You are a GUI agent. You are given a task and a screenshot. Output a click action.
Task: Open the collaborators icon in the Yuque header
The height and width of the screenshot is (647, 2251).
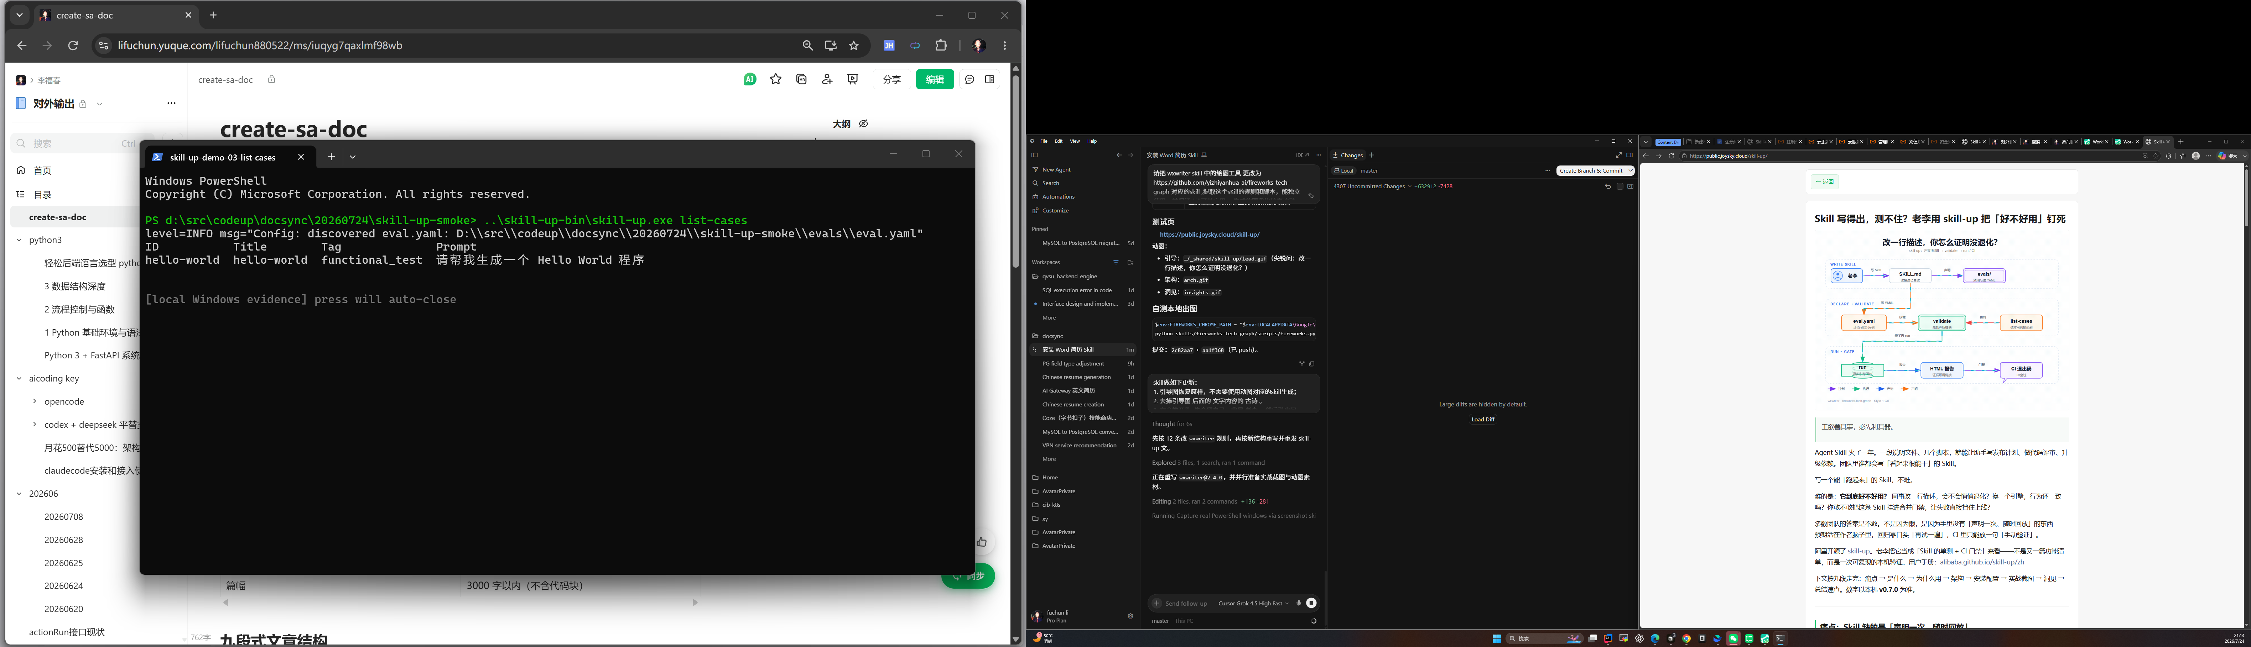click(827, 79)
